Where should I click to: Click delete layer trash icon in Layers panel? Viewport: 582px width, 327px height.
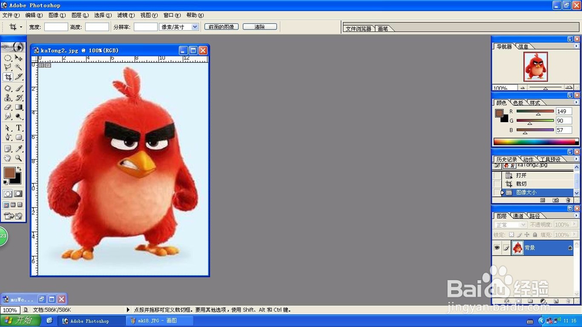coord(568,301)
